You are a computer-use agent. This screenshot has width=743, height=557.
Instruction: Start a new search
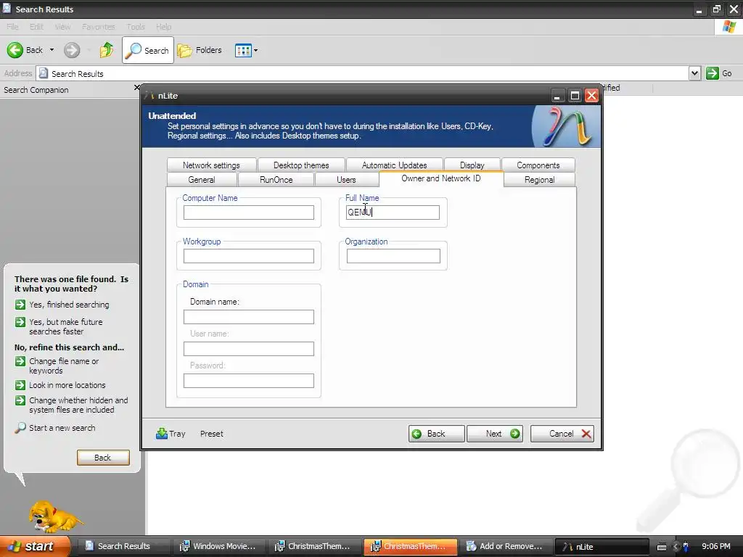(x=55, y=428)
